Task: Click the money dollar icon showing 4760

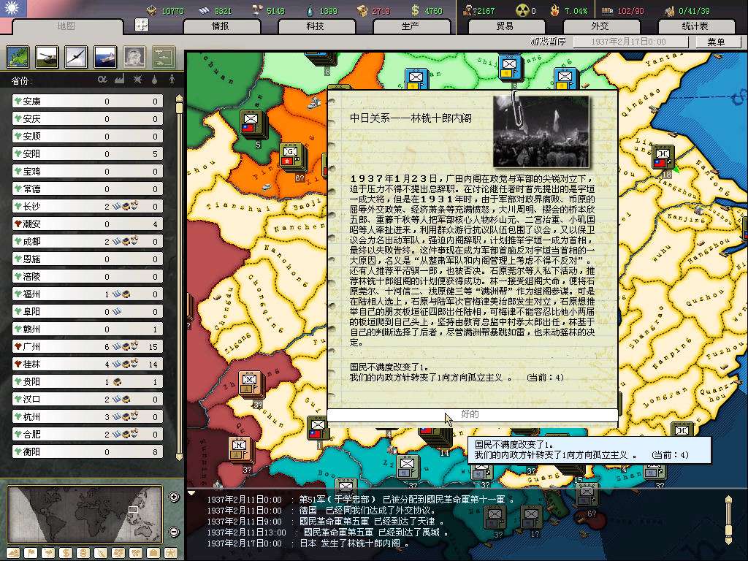Action: pyautogui.click(x=415, y=10)
